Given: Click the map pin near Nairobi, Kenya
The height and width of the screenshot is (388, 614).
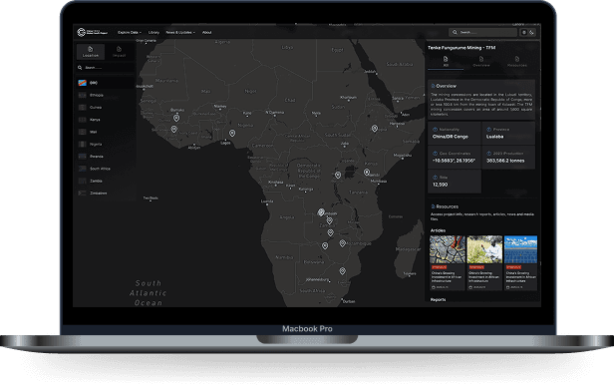Looking at the screenshot, I should [x=367, y=172].
